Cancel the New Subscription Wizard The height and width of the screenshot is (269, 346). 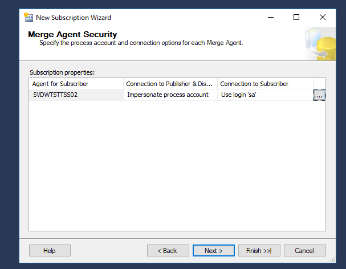[x=305, y=250]
